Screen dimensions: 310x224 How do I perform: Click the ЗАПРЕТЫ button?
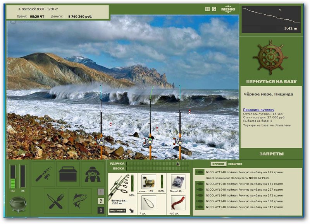pos(271,154)
